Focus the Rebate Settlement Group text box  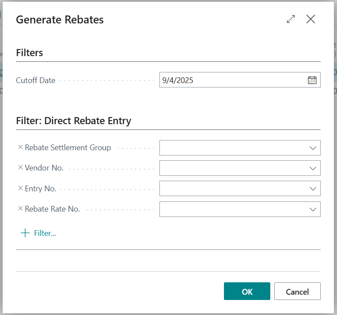point(232,148)
